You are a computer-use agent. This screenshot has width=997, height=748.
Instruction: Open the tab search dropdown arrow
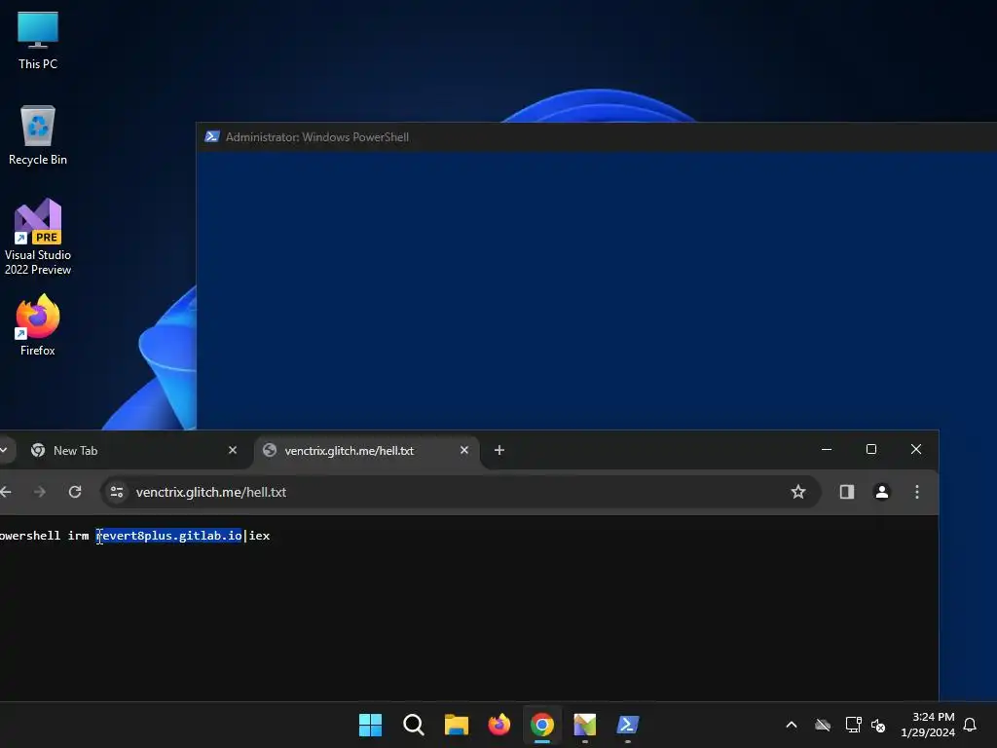pyautogui.click(x=3, y=450)
